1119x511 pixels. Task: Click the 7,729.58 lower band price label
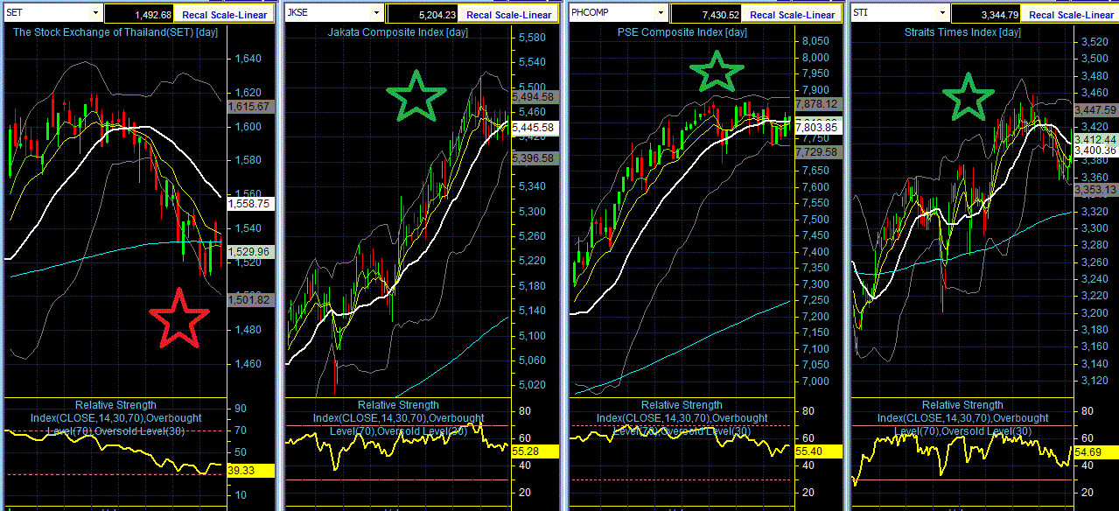[818, 152]
